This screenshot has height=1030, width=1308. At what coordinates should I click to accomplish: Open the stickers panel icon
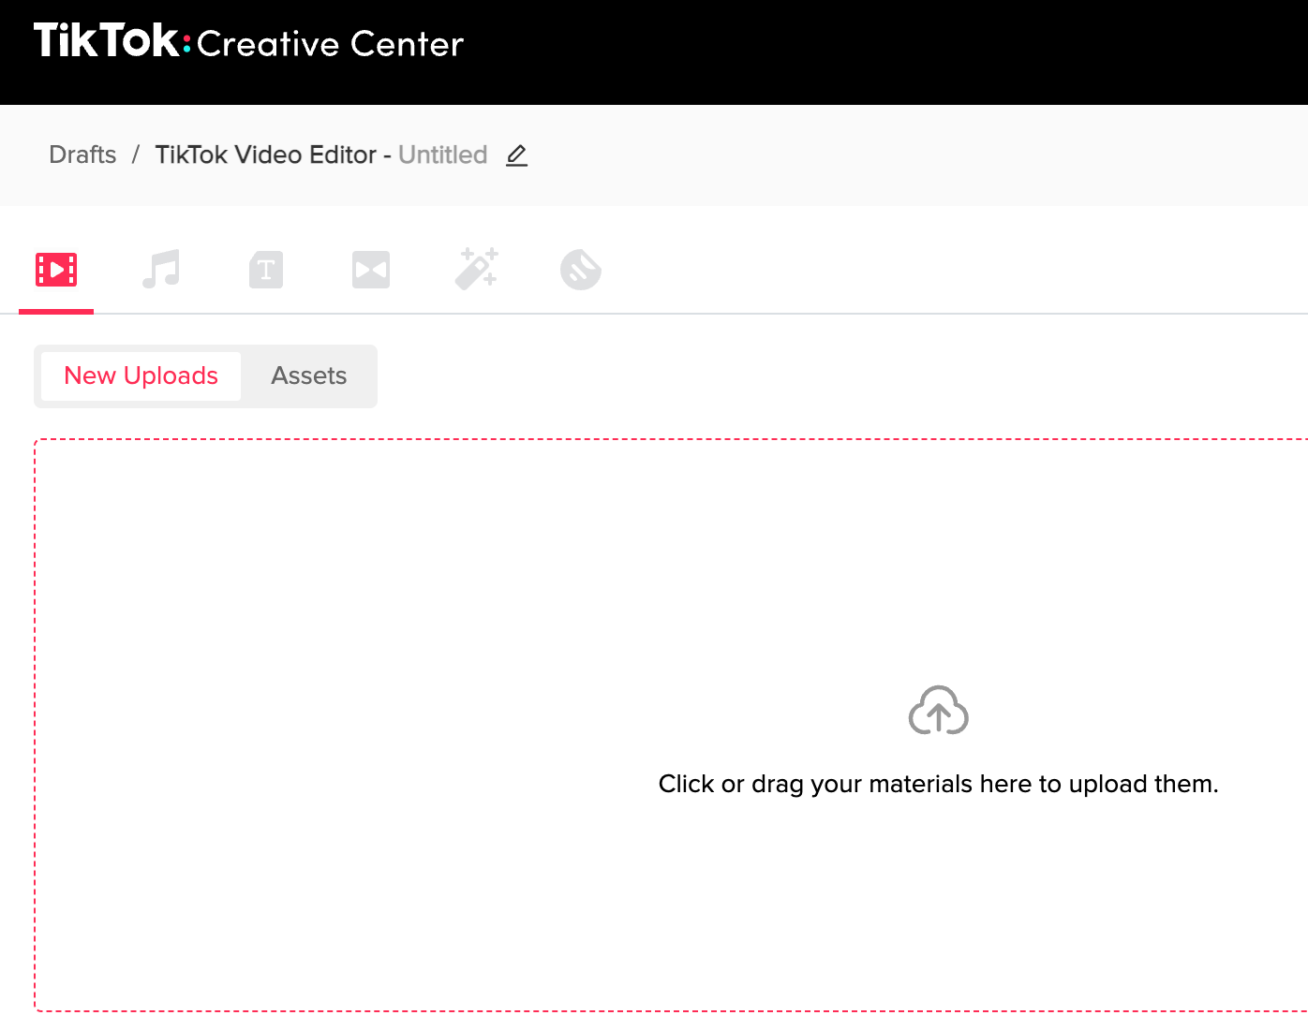click(x=581, y=270)
